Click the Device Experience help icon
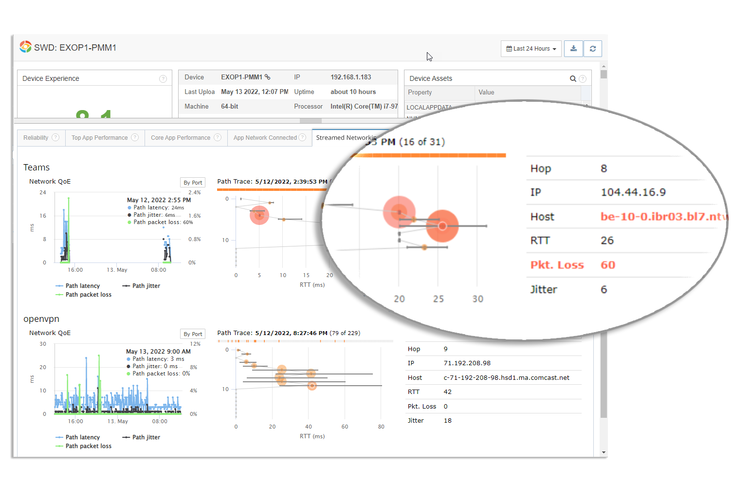Image resolution: width=733 pixels, height=486 pixels. click(163, 79)
